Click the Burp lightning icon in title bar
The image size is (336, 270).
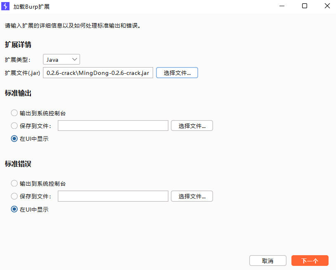tap(6, 7)
